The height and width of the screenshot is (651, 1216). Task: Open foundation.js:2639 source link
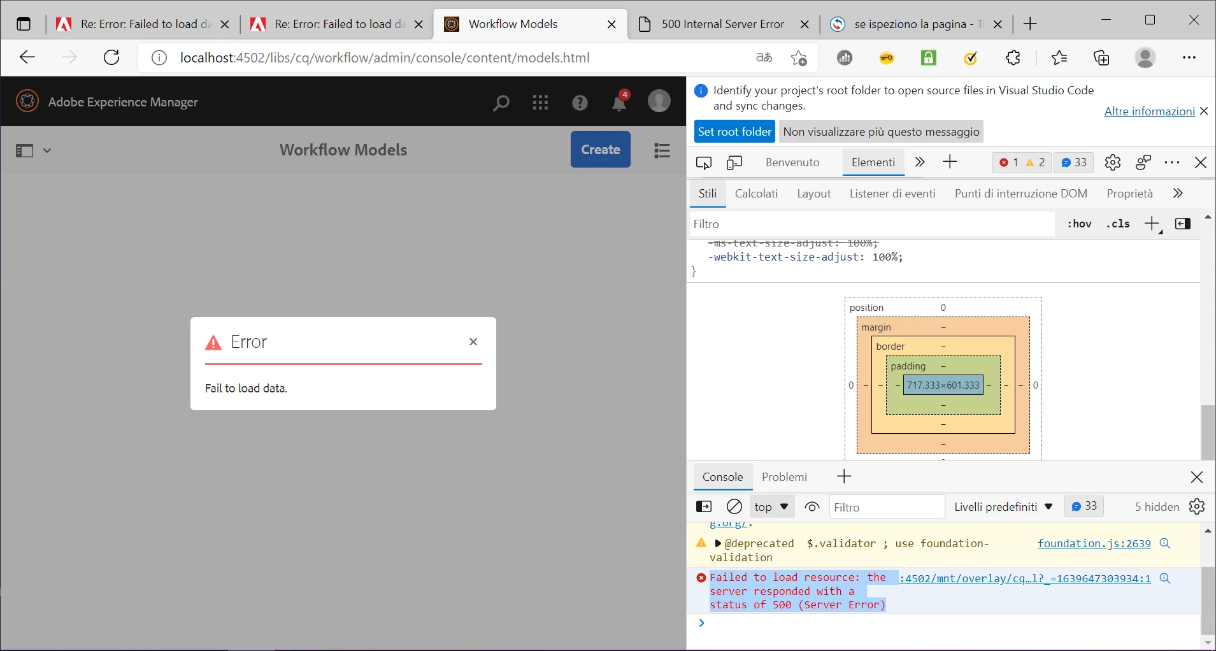point(1094,544)
